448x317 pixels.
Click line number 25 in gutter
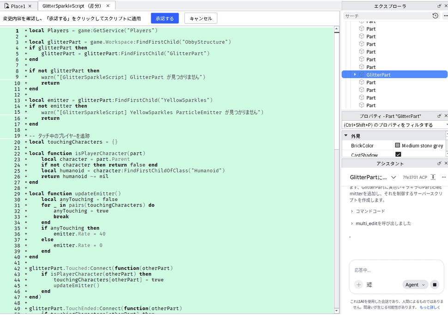17,171
